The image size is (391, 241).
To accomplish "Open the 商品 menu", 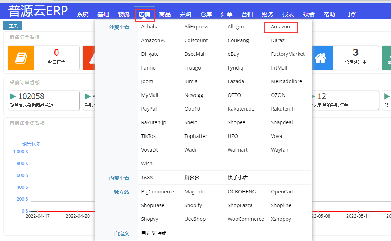I will [x=165, y=14].
